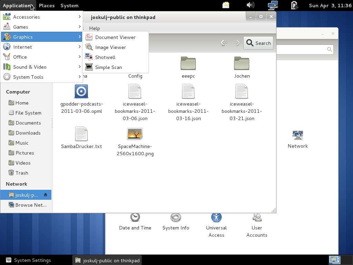Viewport: 353px width, 265px height.
Task: Click the Simple Scan scanner icon
Action: coord(89,67)
